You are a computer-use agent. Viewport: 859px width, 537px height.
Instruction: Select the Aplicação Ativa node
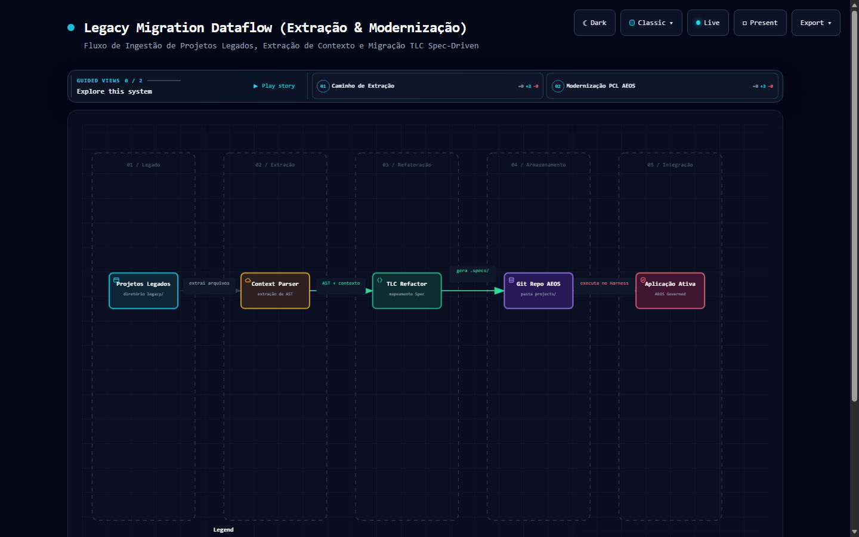[x=670, y=291]
